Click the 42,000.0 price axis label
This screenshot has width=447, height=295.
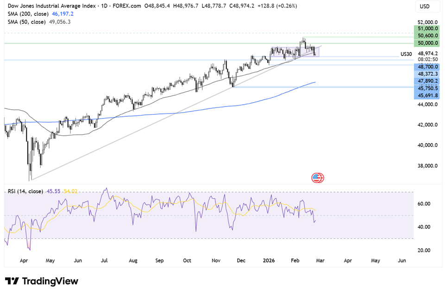[x=428, y=125]
